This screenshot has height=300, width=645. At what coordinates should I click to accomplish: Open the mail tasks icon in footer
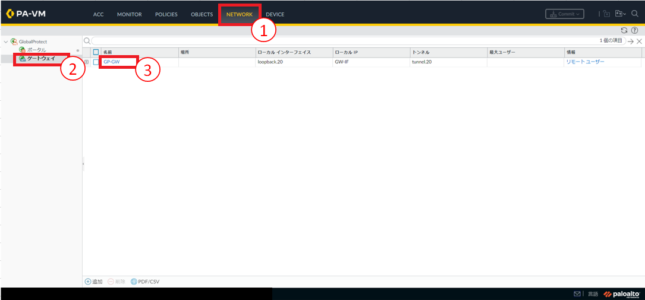pyautogui.click(x=577, y=294)
